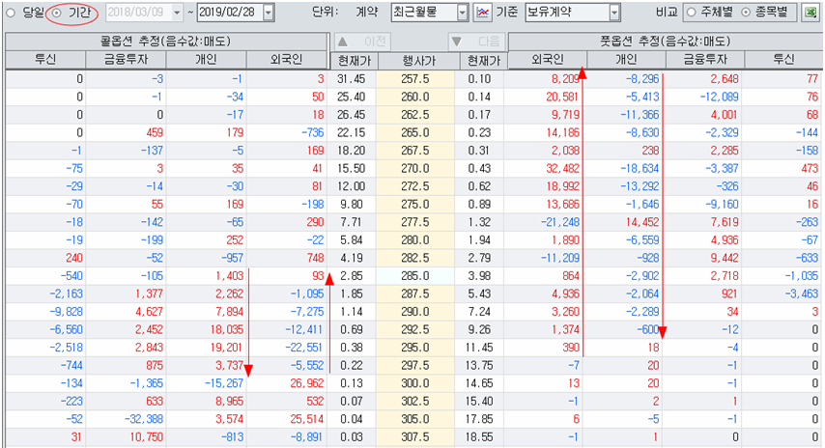Click the 풋옵션 추정 group header
The height and width of the screenshot is (448, 825).
click(666, 42)
